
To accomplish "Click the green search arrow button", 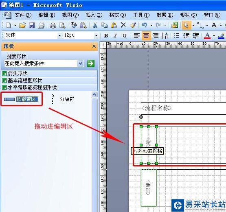I will [x=91, y=63].
